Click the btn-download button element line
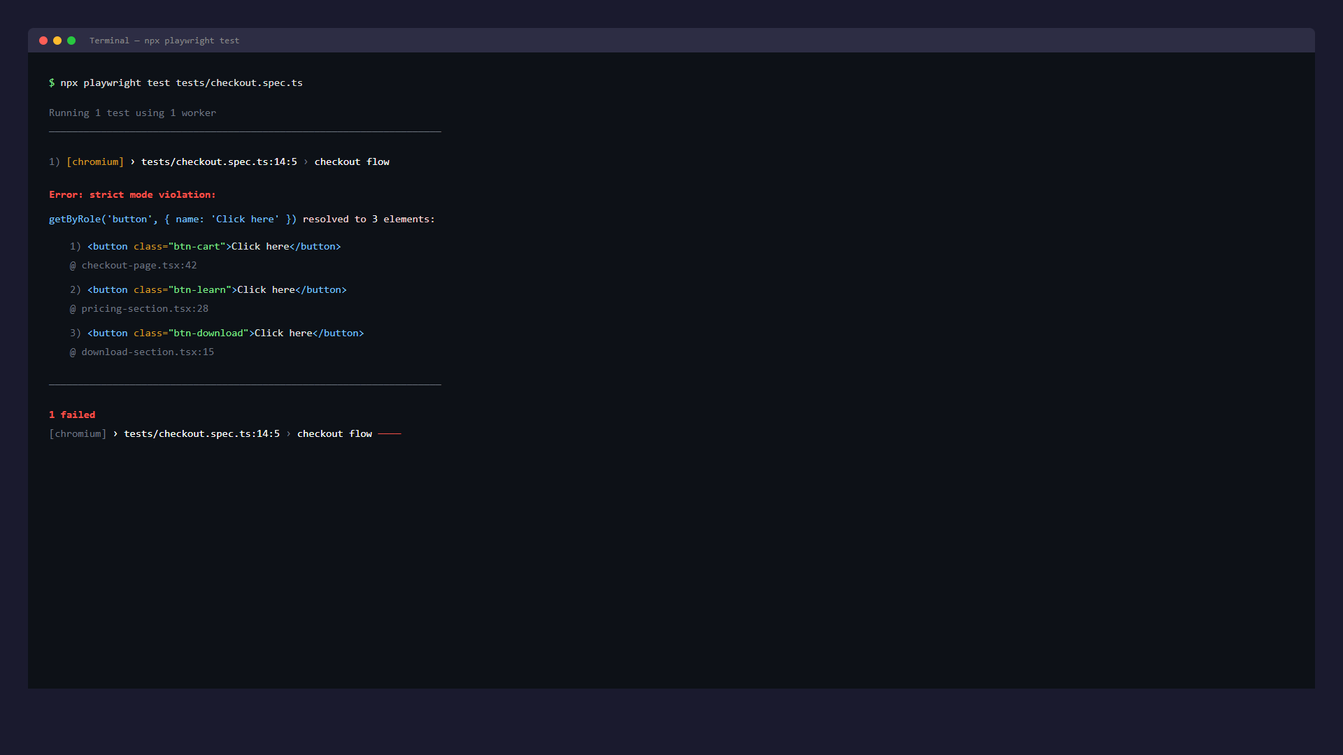 tap(225, 333)
